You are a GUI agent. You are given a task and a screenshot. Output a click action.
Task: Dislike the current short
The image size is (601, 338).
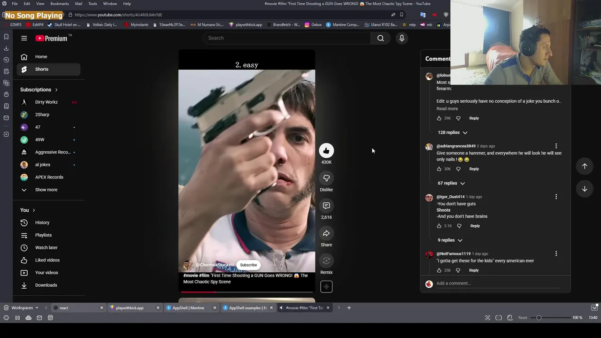pos(326,178)
